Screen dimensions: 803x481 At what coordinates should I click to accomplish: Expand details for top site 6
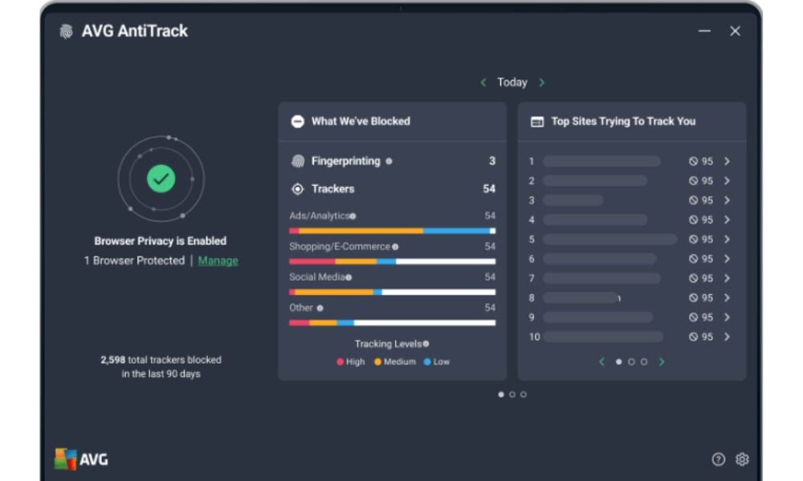[728, 259]
